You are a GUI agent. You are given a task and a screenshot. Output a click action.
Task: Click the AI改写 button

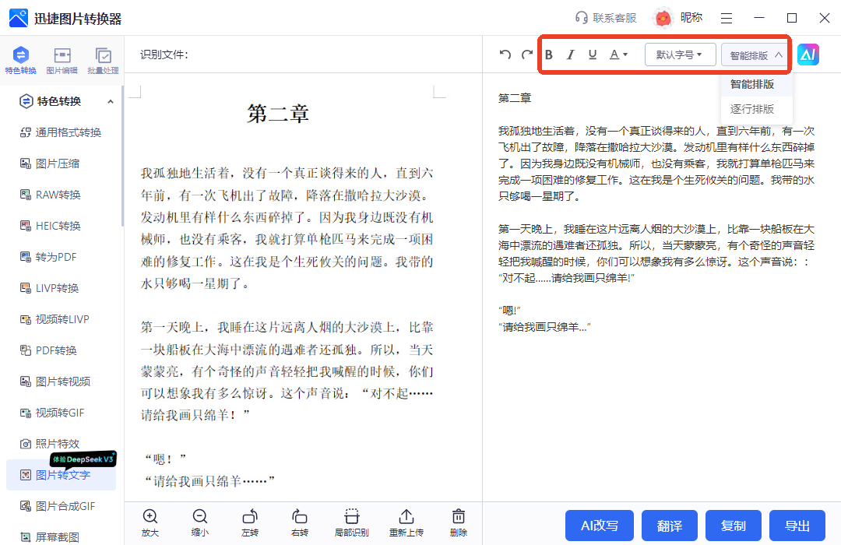[x=599, y=526]
